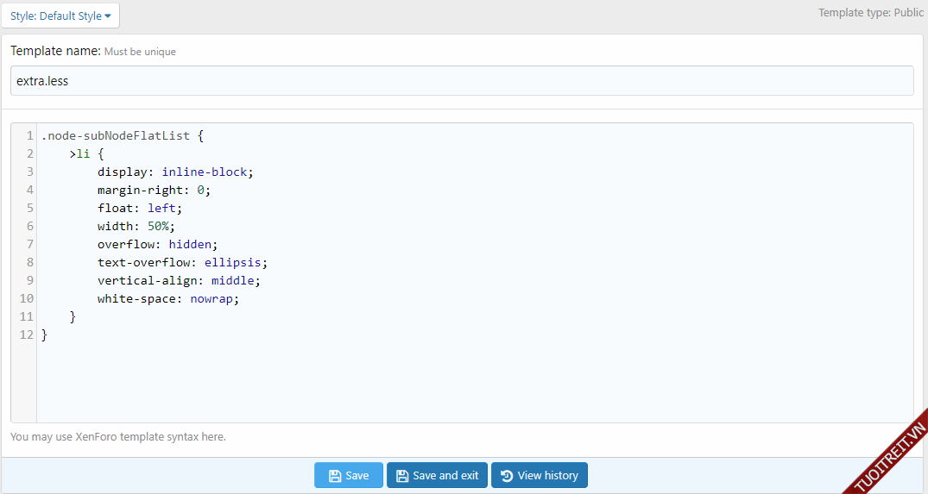Click the 'vertical-align: middle;' code line
The height and width of the screenshot is (494, 928).
[178, 280]
